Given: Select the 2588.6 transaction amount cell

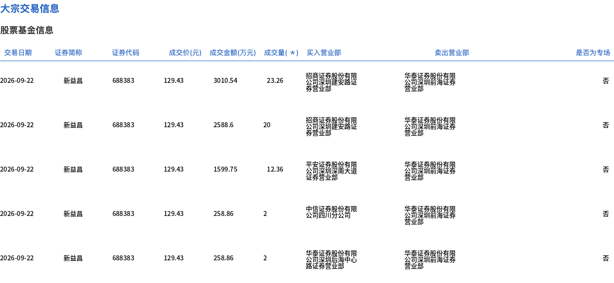Looking at the screenshot, I should [223, 125].
